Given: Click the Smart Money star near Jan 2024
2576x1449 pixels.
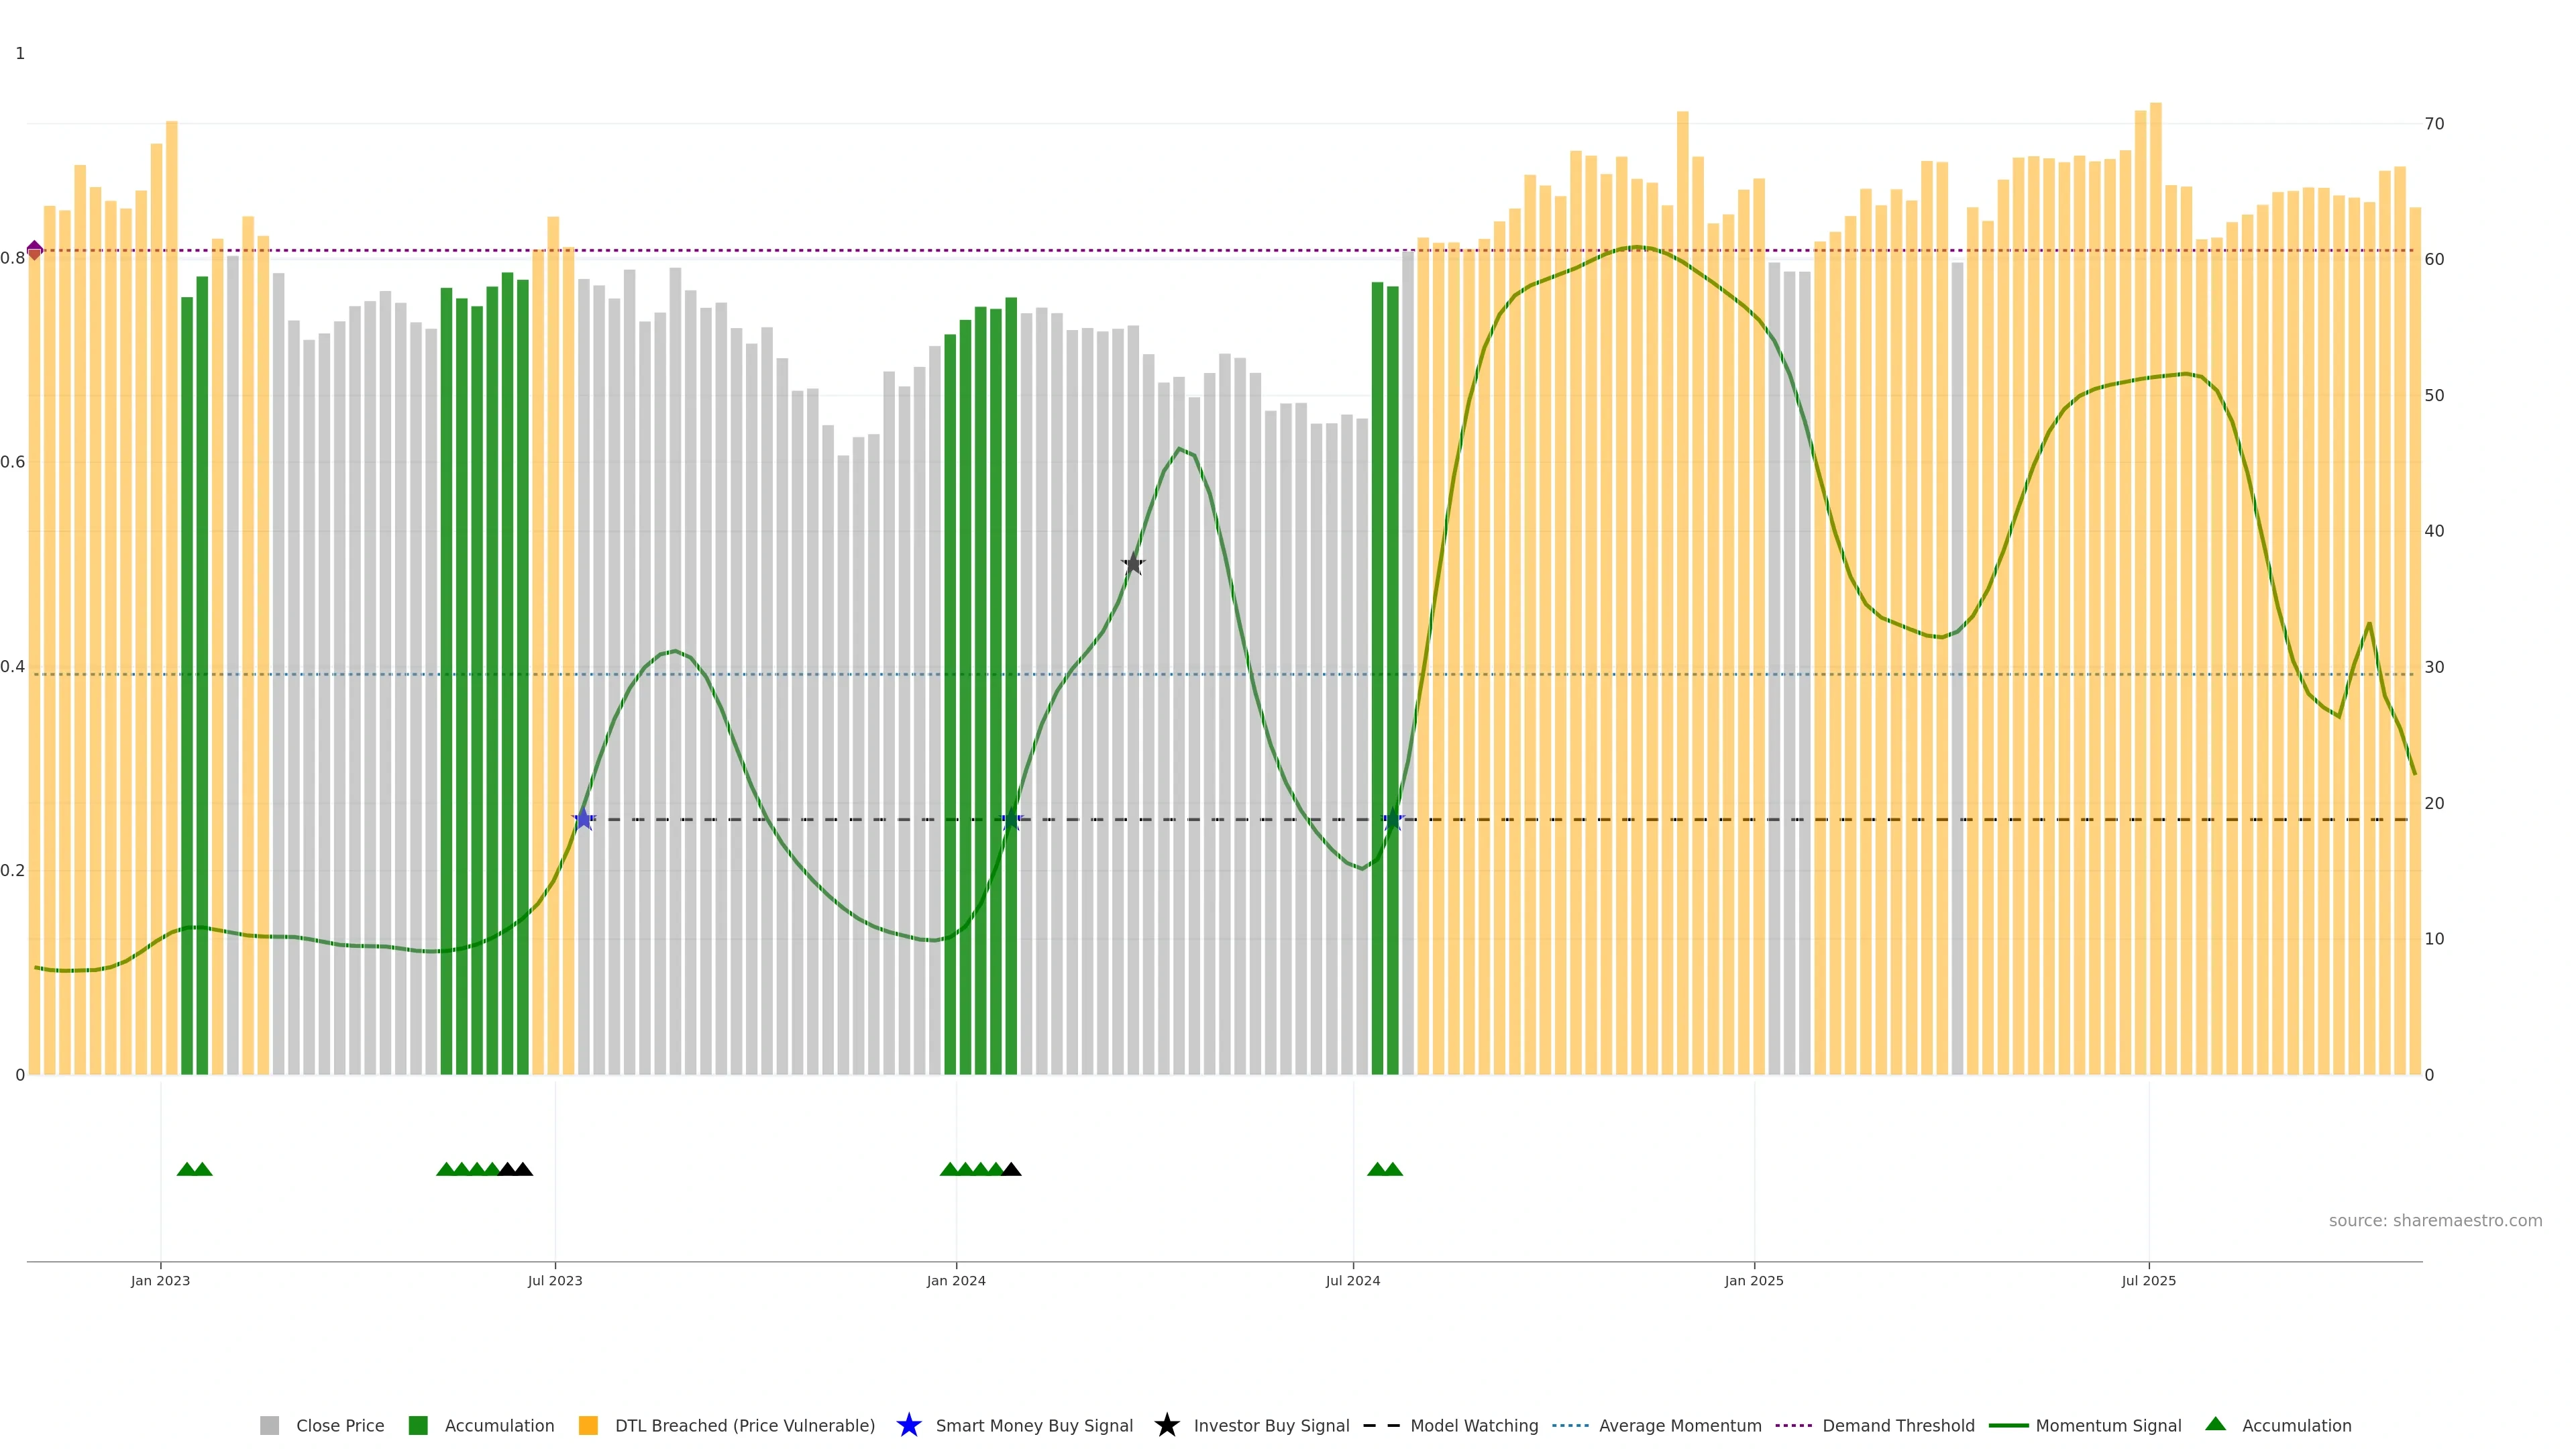Looking at the screenshot, I should pyautogui.click(x=1011, y=819).
